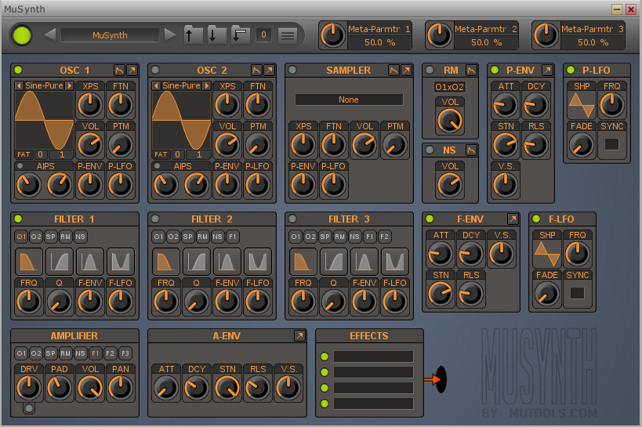This screenshot has height=427, width=642.
Task: Go to previous preset arrow
Action: [50, 34]
